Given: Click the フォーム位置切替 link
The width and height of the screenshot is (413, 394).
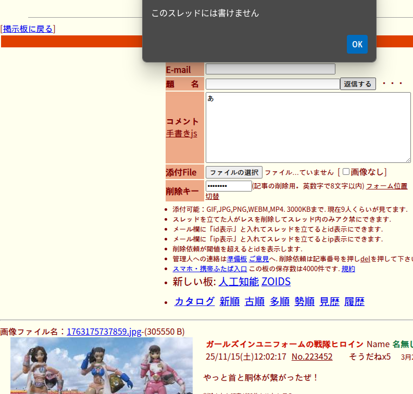Looking at the screenshot, I should point(386,186).
